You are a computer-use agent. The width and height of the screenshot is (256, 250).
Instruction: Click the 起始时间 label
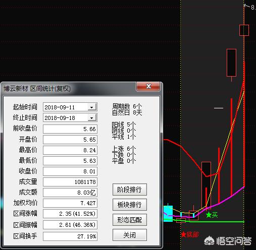click(25, 107)
